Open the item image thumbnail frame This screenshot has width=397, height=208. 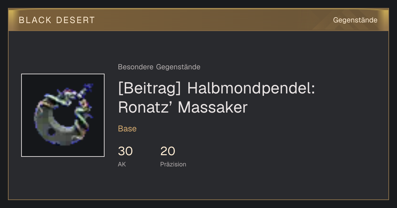(63, 115)
